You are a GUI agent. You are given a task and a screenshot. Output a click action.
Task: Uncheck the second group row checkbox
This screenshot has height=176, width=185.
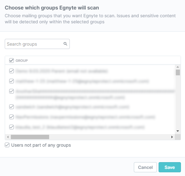12,81
